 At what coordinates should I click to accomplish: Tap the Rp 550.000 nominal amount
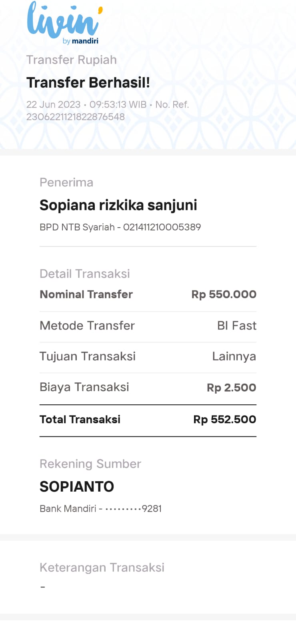tap(224, 294)
